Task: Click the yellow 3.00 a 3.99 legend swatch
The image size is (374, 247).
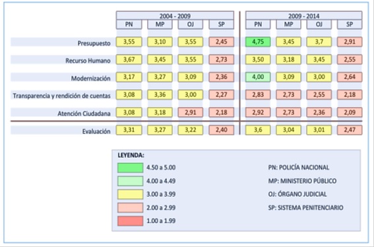Action: (130, 194)
